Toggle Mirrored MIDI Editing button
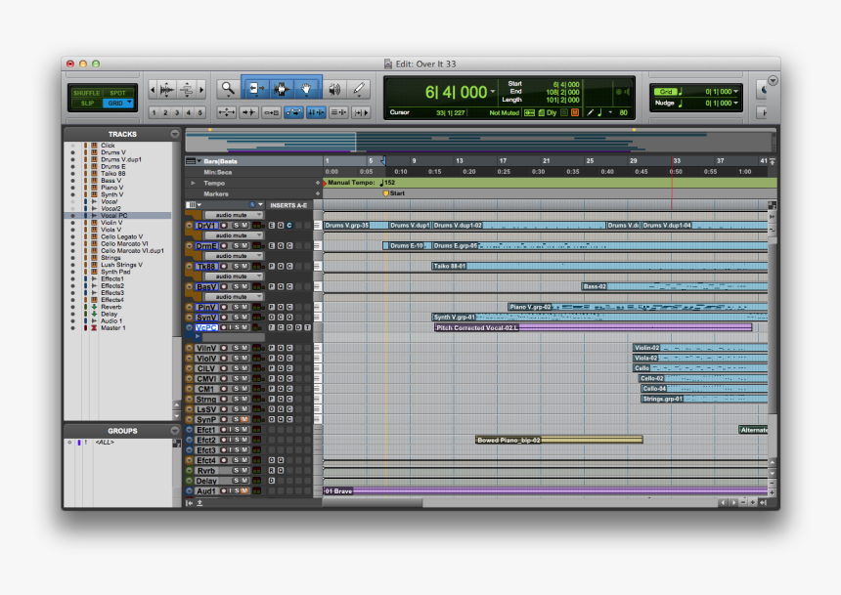 [272, 112]
